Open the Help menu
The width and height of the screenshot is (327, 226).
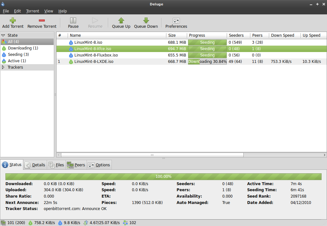pyautogui.click(x=63, y=11)
